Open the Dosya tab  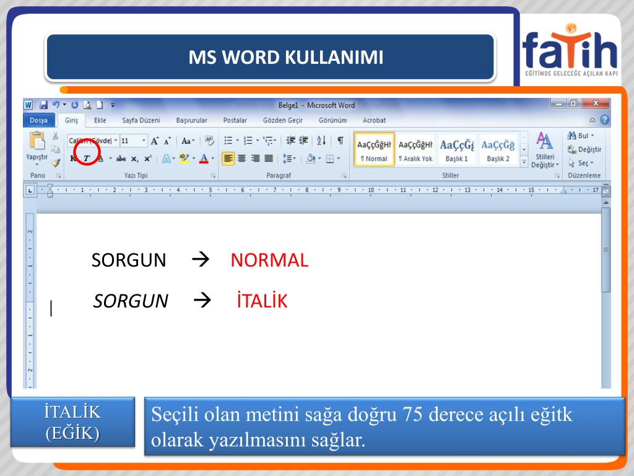click(39, 120)
